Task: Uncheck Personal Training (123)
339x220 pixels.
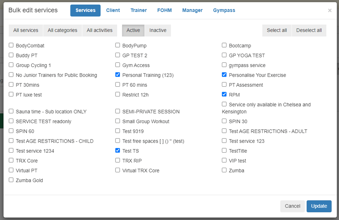Action: [x=118, y=75]
